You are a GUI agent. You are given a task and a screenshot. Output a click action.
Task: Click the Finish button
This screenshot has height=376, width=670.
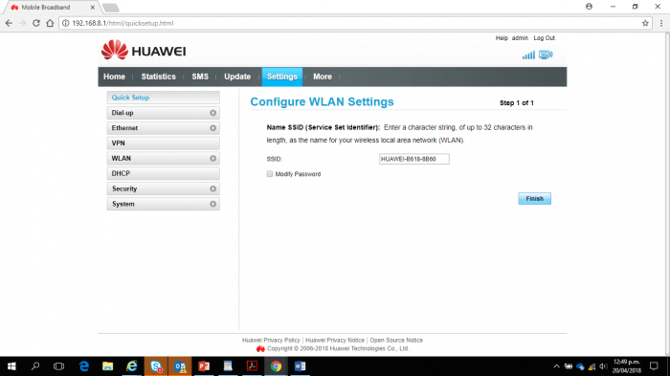(534, 199)
